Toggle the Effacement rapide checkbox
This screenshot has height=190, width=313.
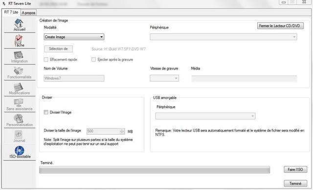pyautogui.click(x=46, y=59)
